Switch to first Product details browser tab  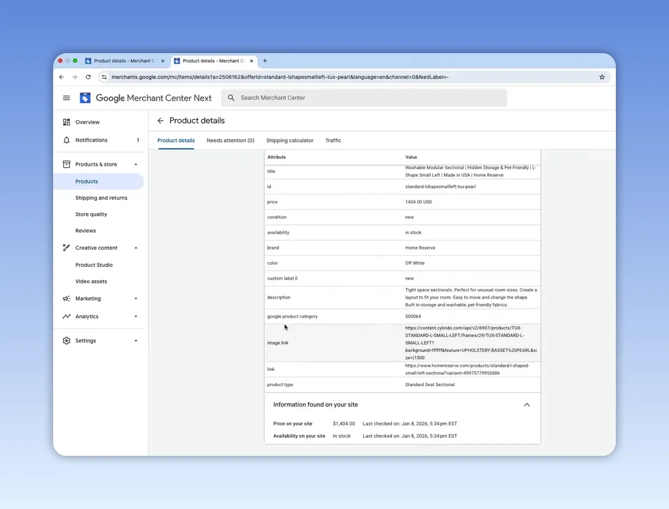[x=125, y=61]
